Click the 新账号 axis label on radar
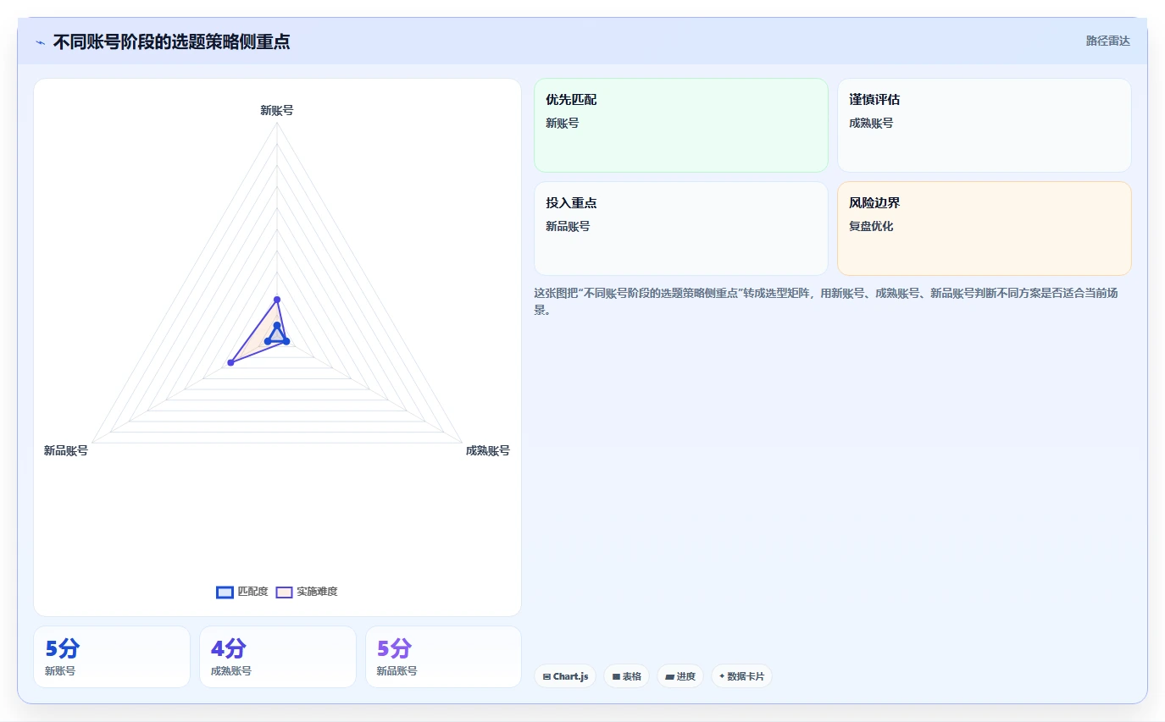 277,110
